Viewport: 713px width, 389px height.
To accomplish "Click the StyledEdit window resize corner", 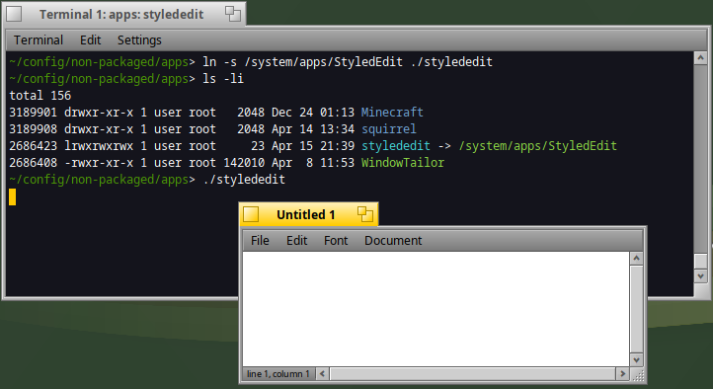I will tap(638, 375).
